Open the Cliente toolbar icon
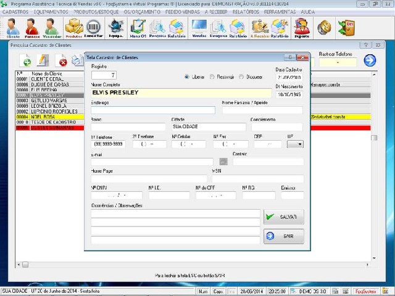The width and height of the screenshot is (395, 296). click(x=12, y=28)
